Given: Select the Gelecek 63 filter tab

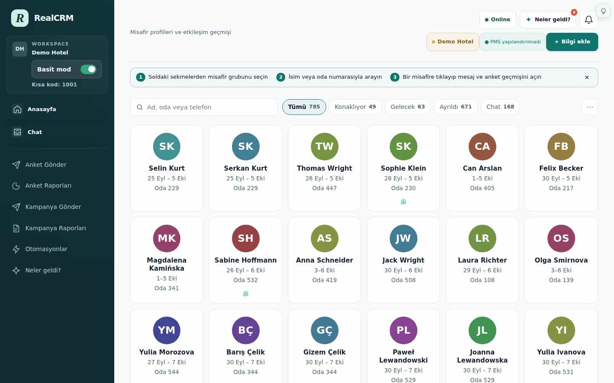Looking at the screenshot, I should click(x=408, y=107).
